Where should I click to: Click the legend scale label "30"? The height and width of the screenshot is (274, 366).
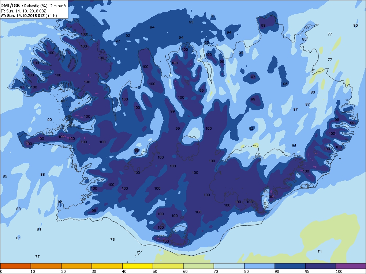pos(94,271)
